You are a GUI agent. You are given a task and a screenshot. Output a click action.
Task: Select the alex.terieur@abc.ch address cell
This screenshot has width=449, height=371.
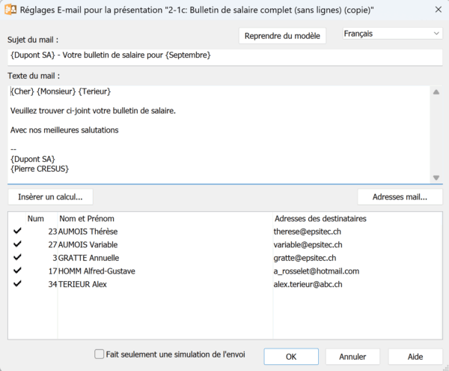coord(308,284)
